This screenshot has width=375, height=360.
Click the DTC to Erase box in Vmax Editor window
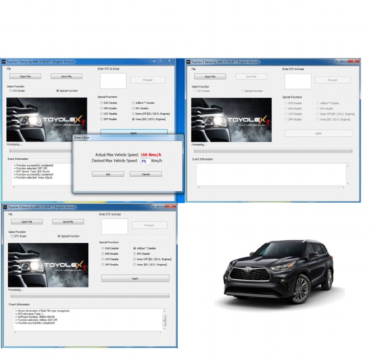113,81
